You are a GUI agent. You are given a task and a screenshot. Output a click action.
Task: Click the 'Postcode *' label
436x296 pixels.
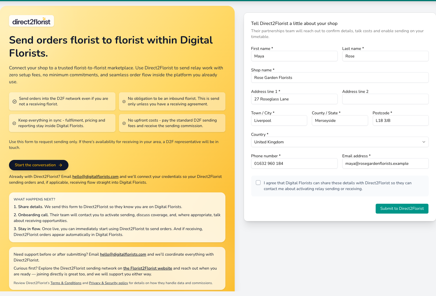(x=382, y=113)
